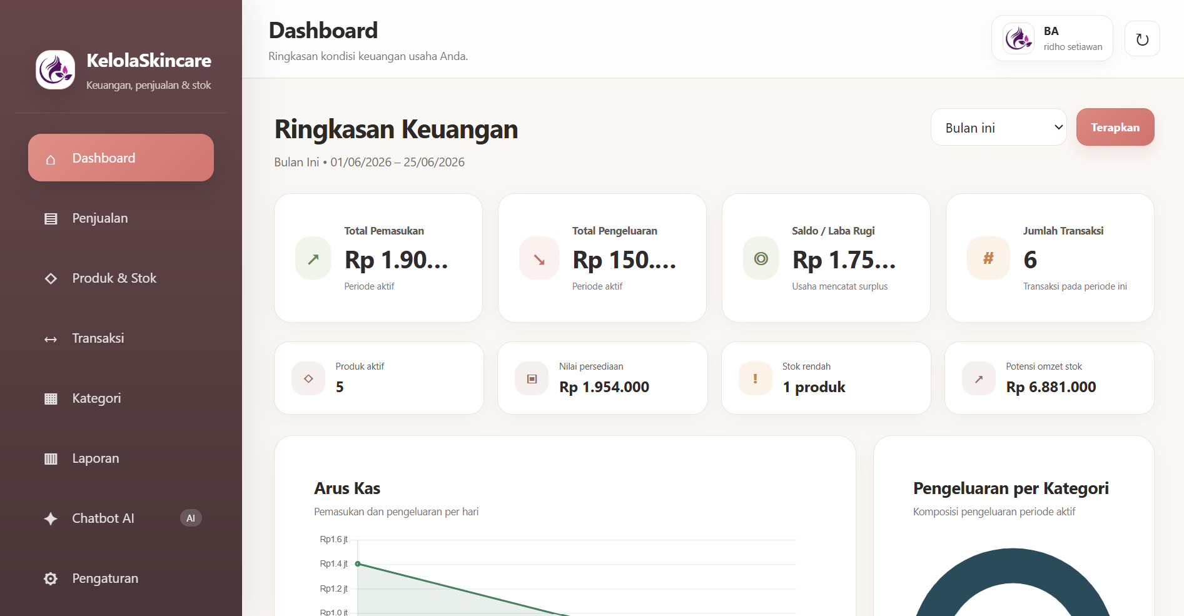The image size is (1184, 616).
Task: Open the Produk & Stok menu item
Action: (121, 278)
